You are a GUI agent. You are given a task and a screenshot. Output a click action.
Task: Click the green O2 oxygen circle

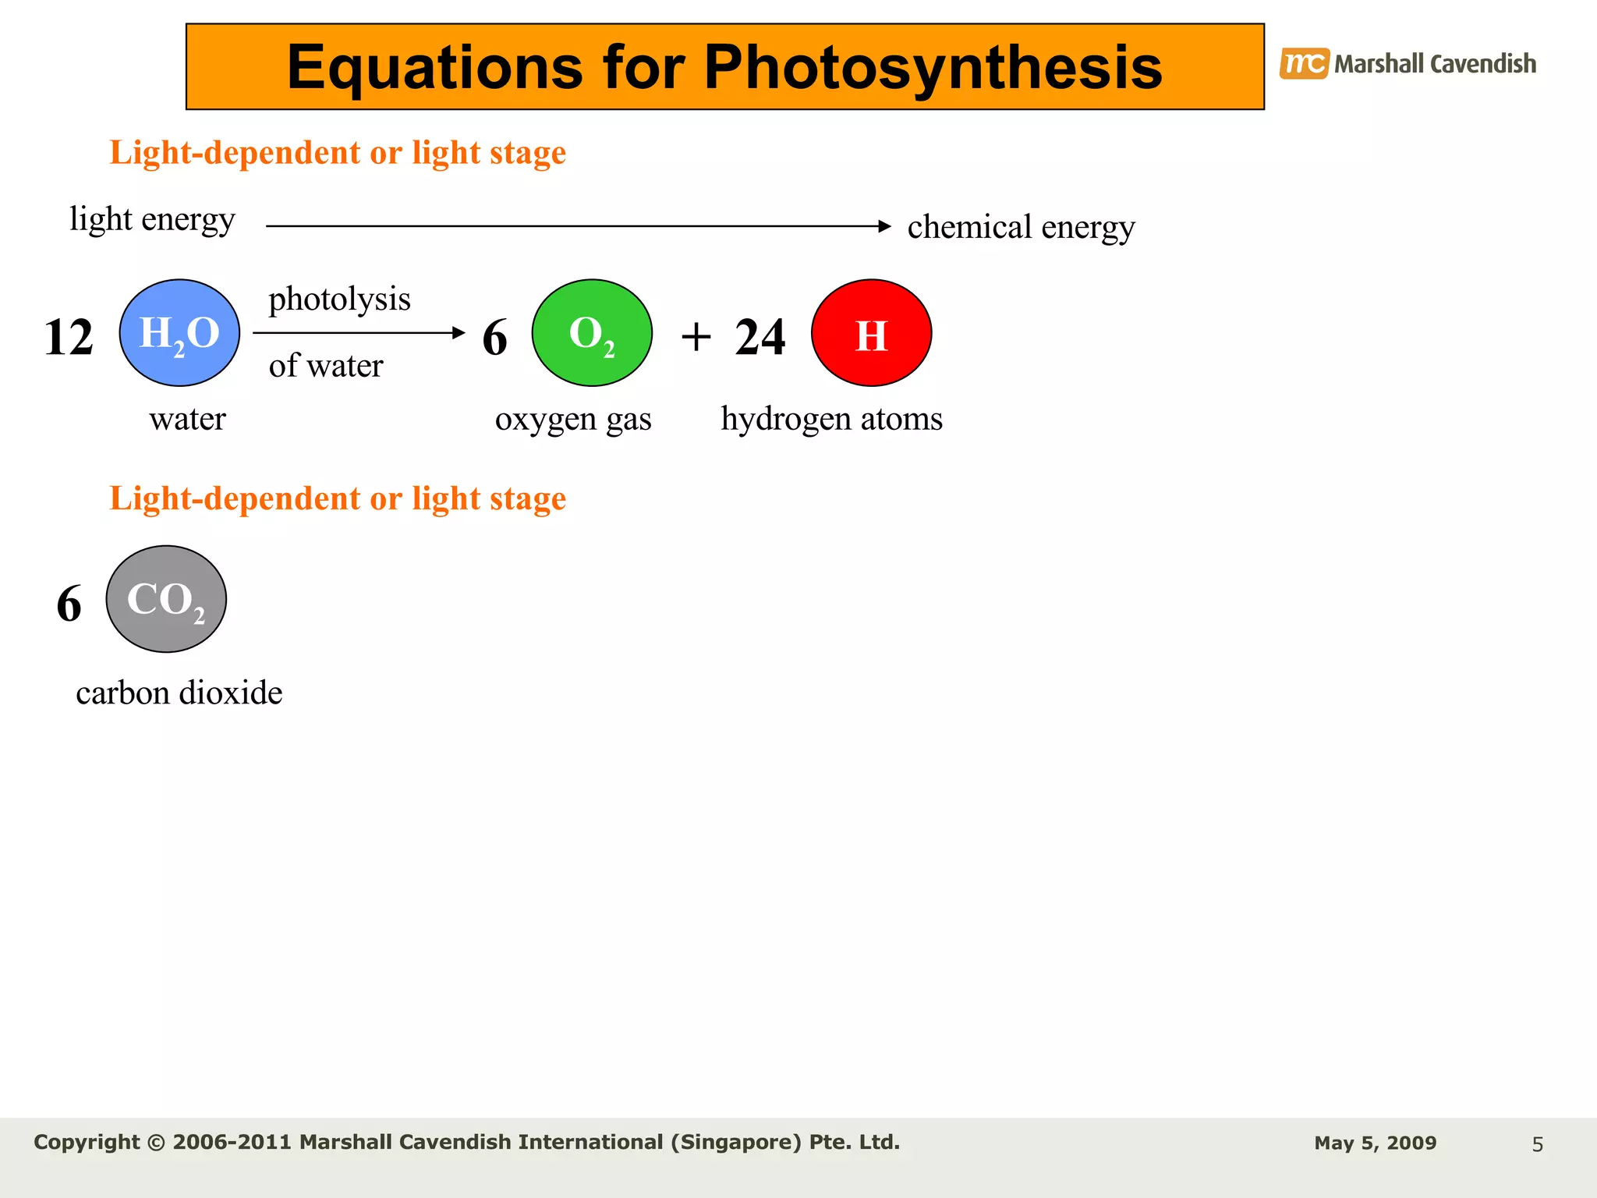(x=592, y=333)
